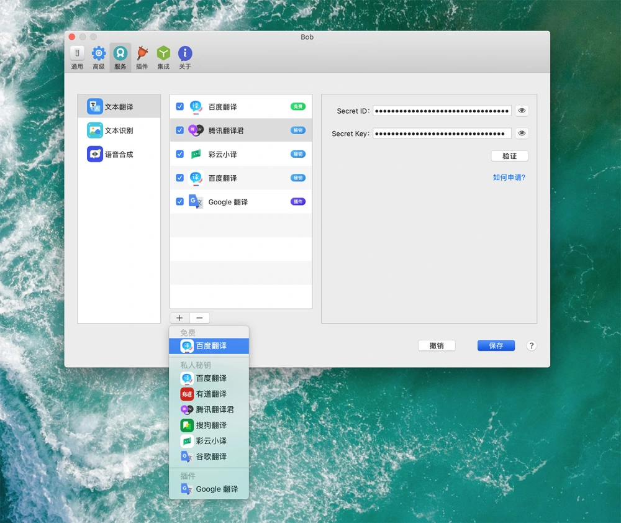Choose 彩云小译 in popup menu
Image resolution: width=621 pixels, height=523 pixels.
[209, 440]
